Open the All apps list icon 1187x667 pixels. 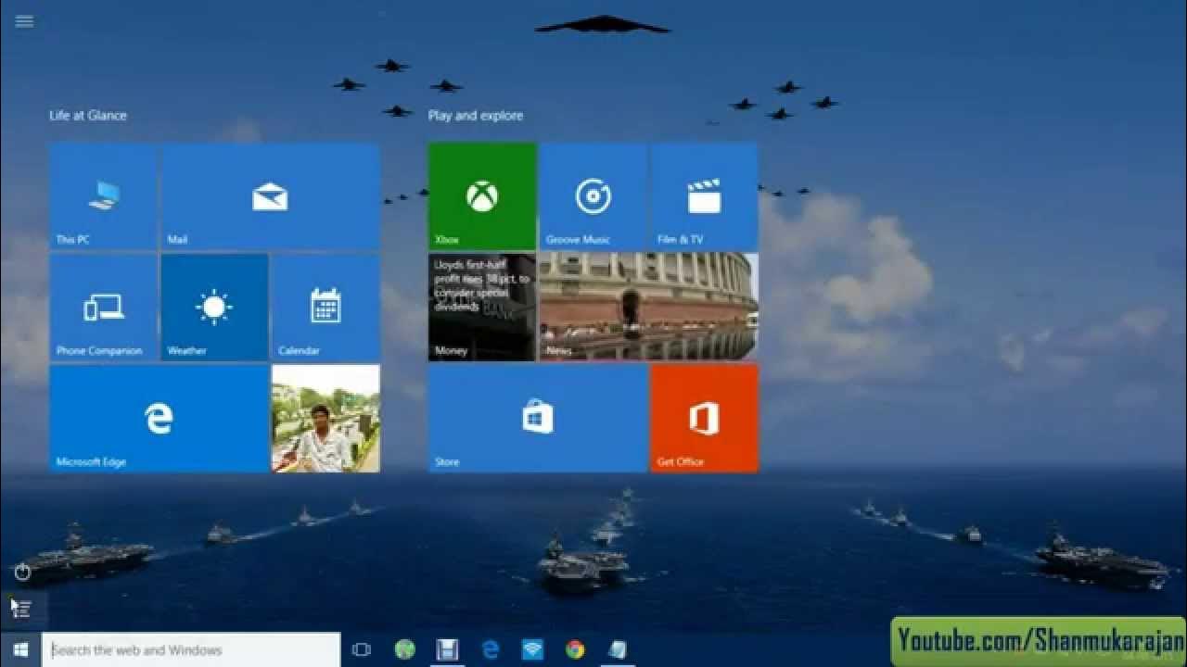[x=23, y=609]
